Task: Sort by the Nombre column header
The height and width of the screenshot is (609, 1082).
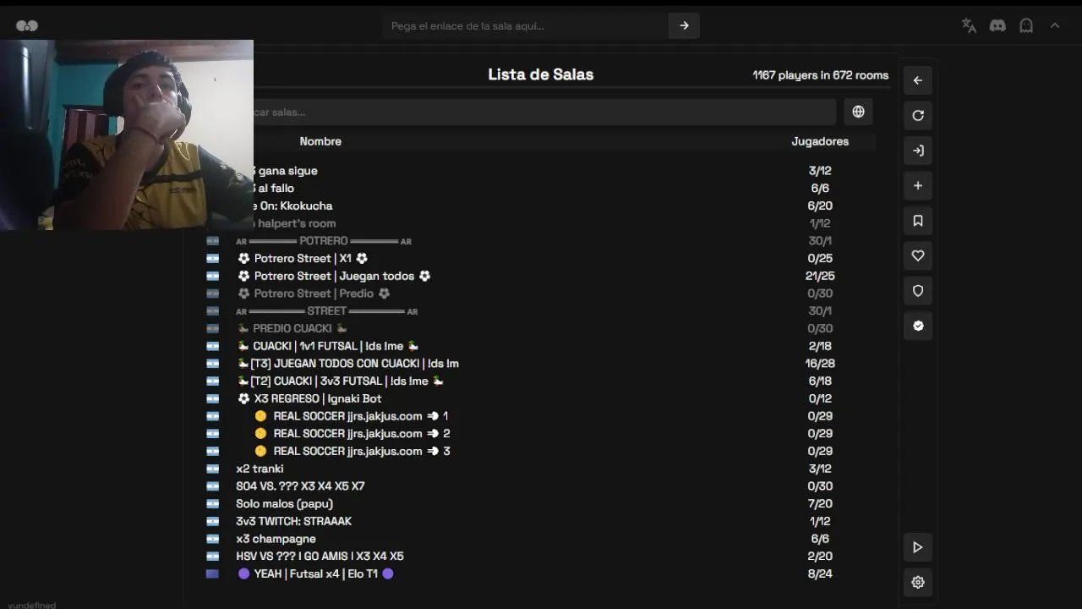Action: 320,141
